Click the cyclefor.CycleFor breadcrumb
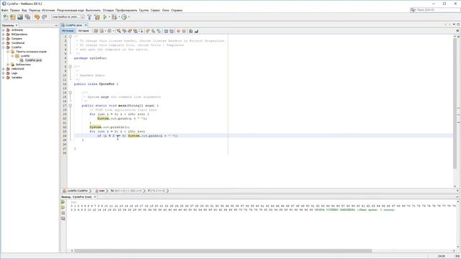Viewport: 461px width, 259px height. [75, 191]
